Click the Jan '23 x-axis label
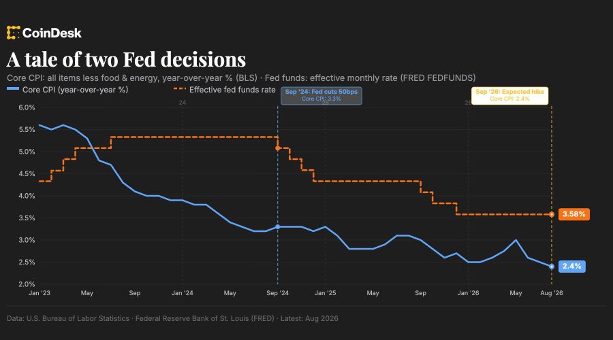 (40, 293)
